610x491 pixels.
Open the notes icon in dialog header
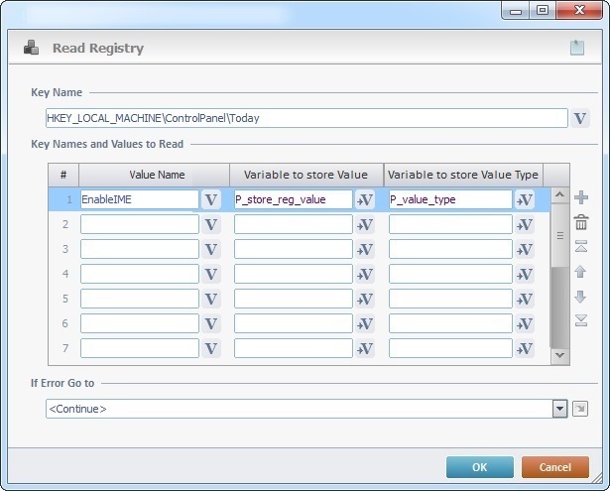tap(576, 47)
